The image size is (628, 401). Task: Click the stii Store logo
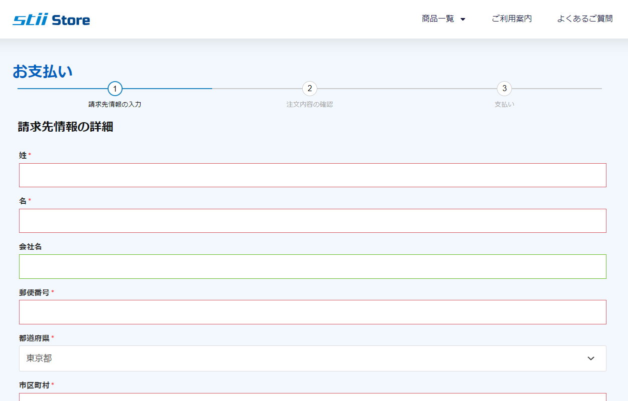[x=52, y=20]
